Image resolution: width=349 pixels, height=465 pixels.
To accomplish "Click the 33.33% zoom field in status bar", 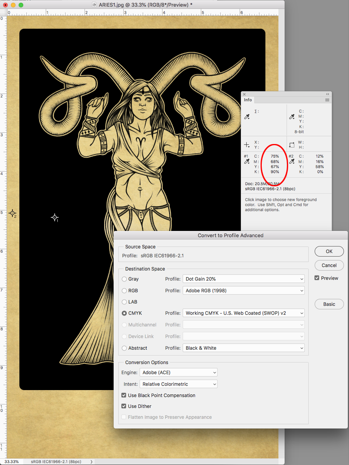I will tap(12, 462).
